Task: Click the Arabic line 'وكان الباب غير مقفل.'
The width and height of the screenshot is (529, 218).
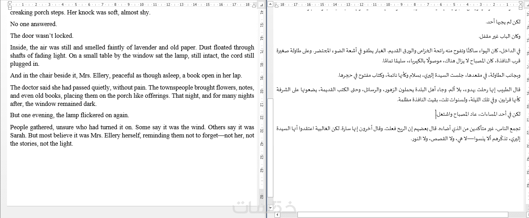Action: (500, 37)
